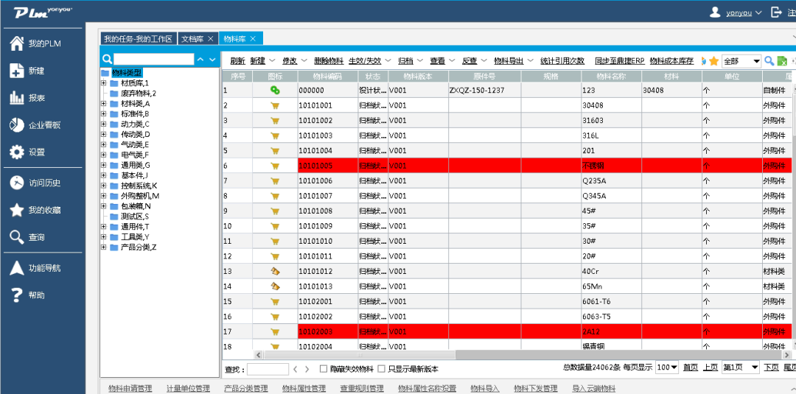796x394 pixels.
Task: Go to the next find result at the bottom
Action: (308, 369)
